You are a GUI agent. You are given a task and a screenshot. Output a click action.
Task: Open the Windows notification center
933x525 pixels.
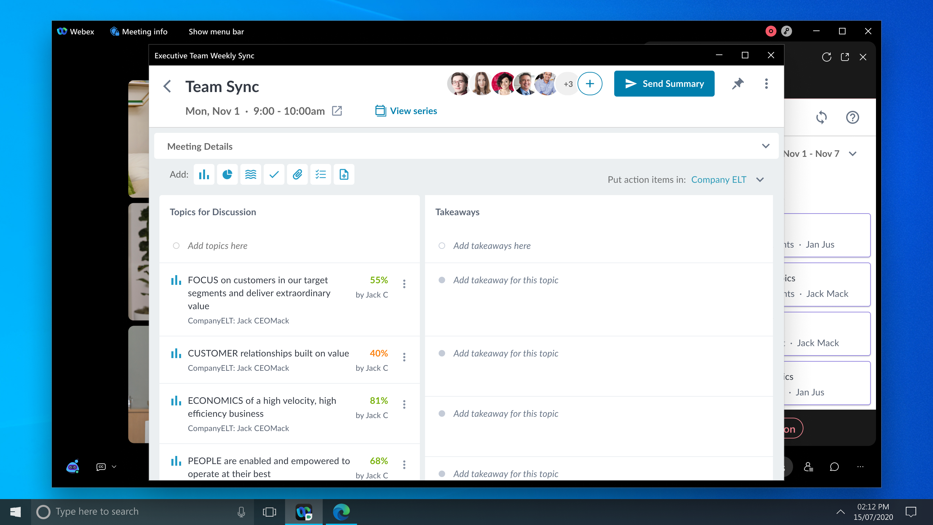pos(911,512)
